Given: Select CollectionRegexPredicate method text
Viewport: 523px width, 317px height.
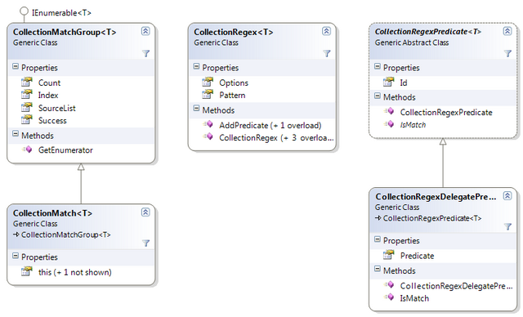Looking at the screenshot, I should click(x=446, y=112).
